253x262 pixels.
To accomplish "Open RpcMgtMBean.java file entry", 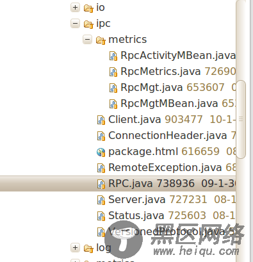I will (169, 104).
